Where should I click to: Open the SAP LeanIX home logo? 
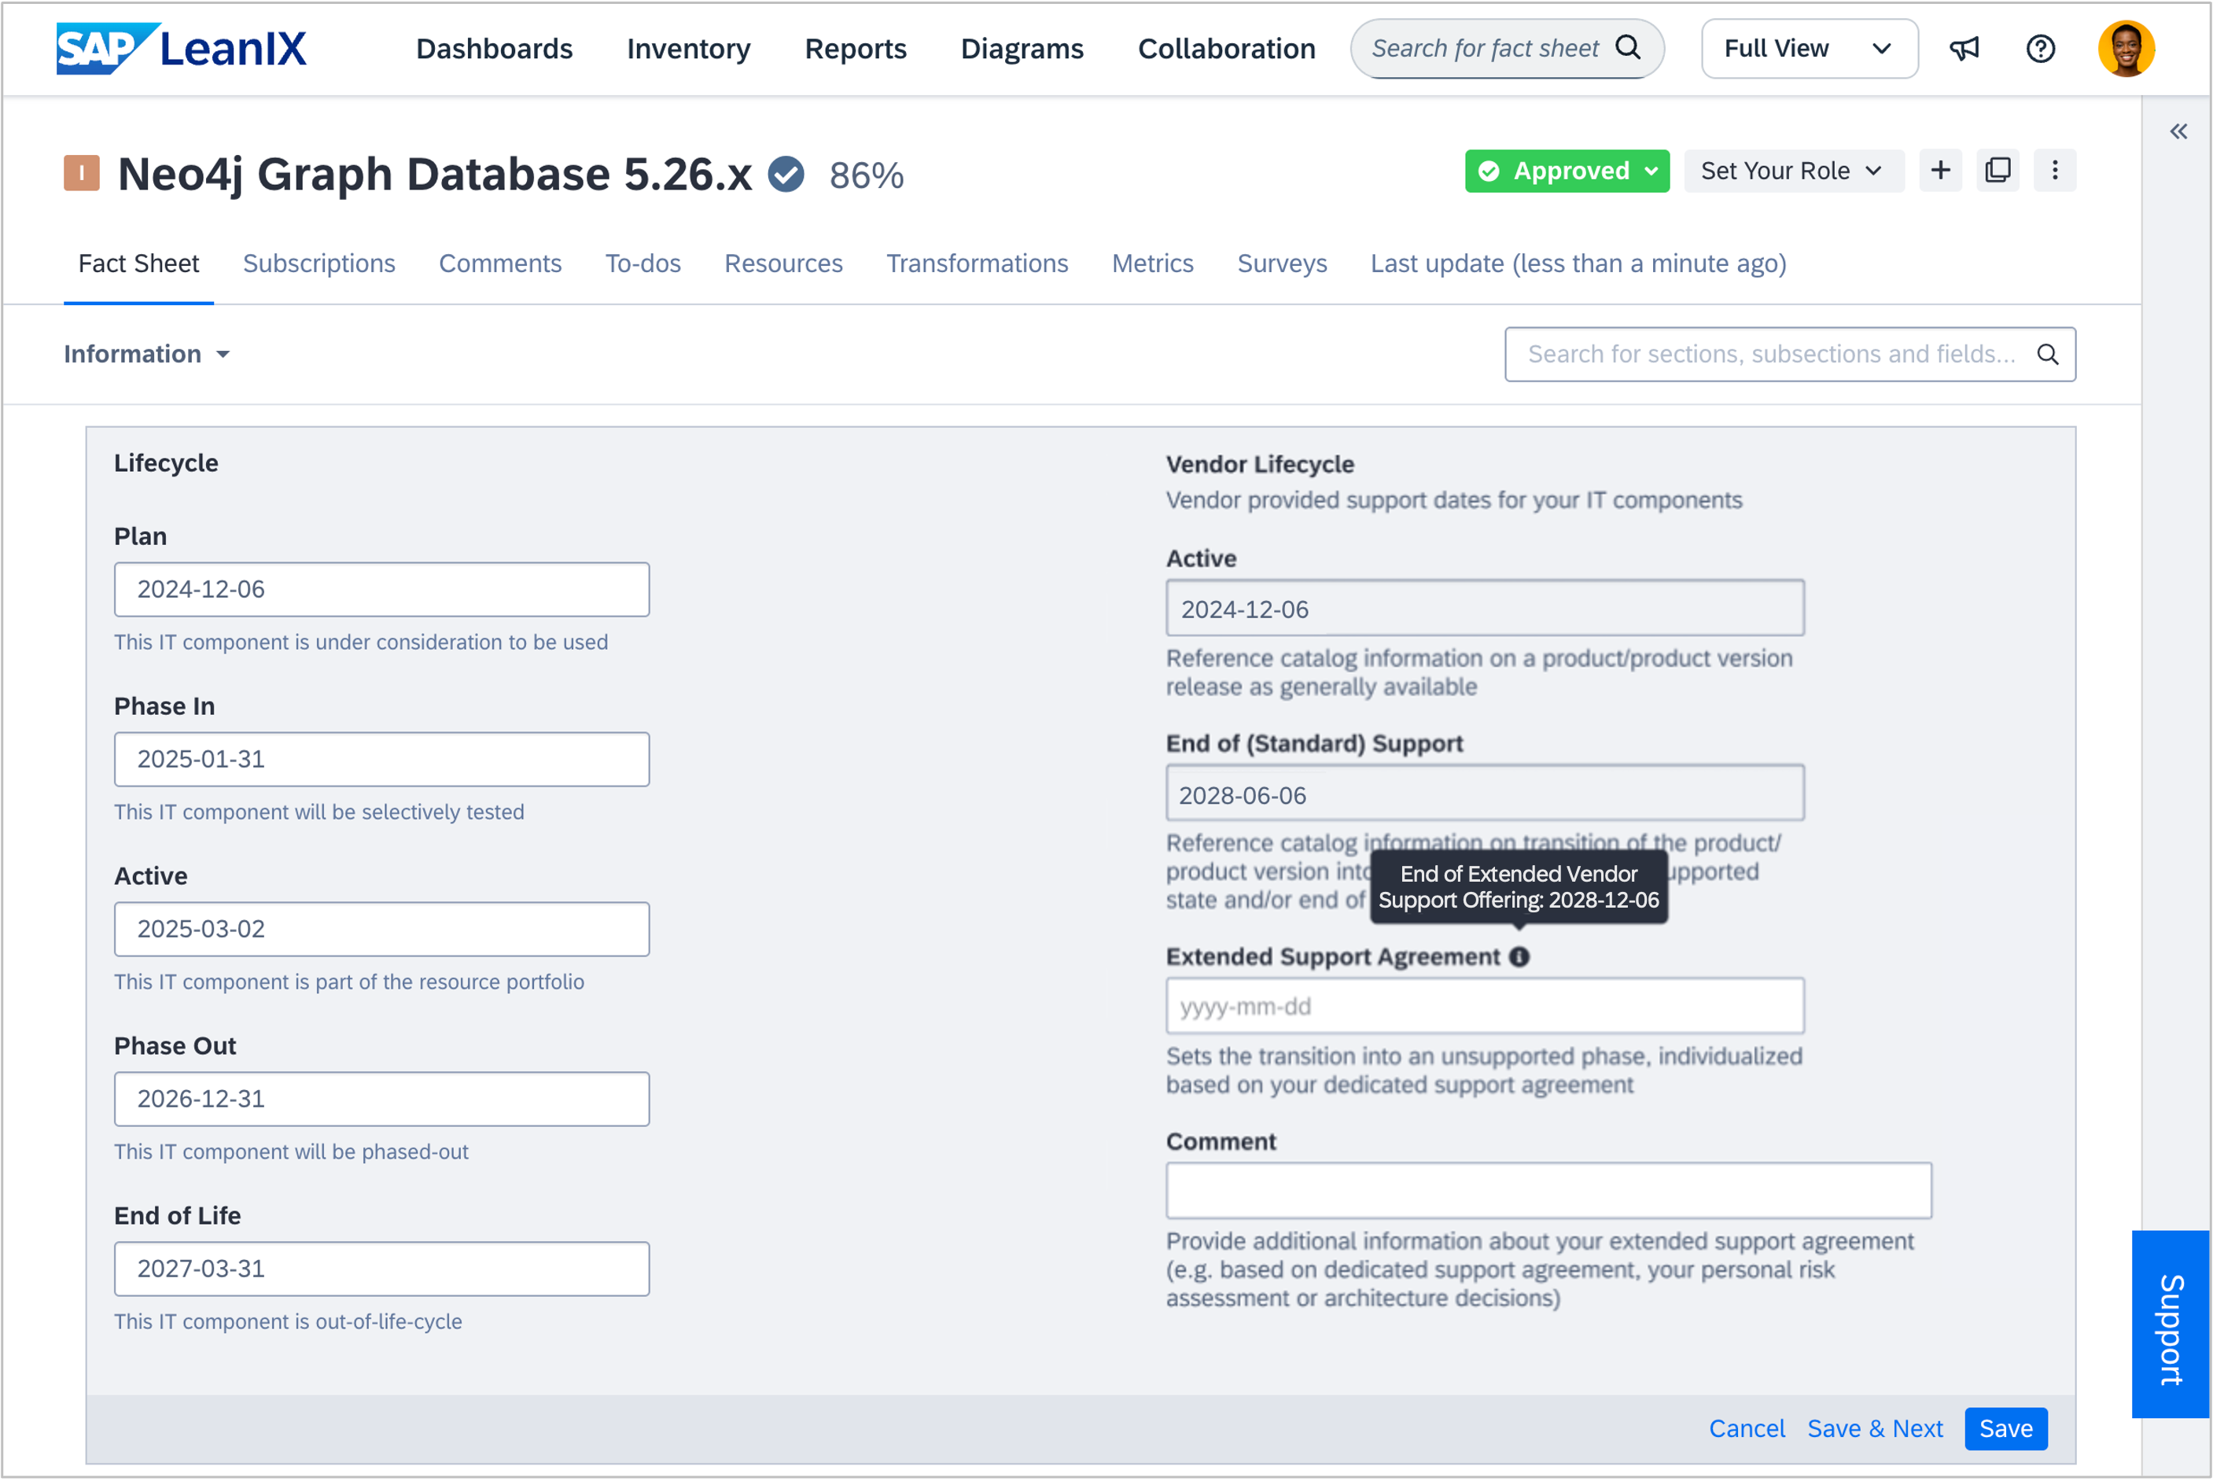tap(181, 48)
